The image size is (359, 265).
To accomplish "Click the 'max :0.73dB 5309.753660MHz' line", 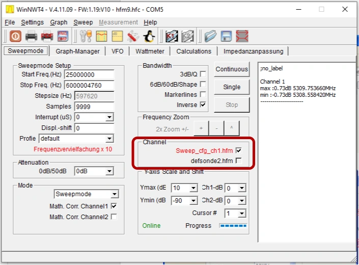I will pos(298,88).
